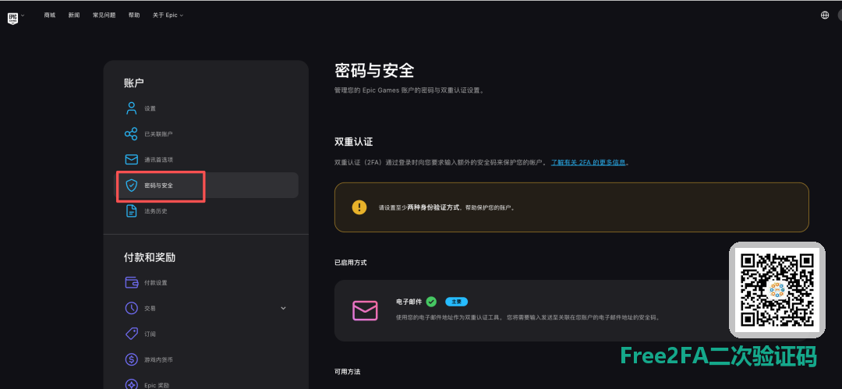Click the person icon next to 设置

tap(131, 108)
